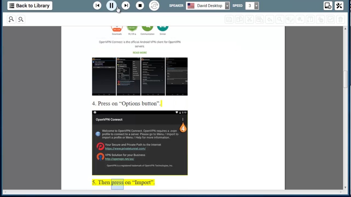Image resolution: width=351 pixels, height=197 pixels.
Task: Select the greyed-out Undo arrow icon
Action: (270, 19)
